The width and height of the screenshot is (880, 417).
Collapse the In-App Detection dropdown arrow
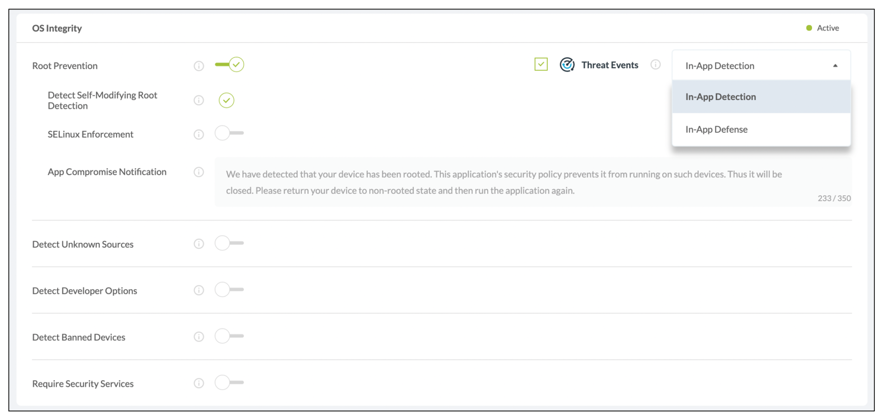point(835,66)
